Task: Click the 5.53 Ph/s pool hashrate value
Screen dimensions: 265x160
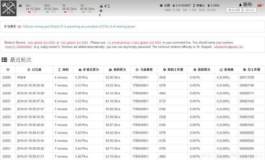Action: [x=82, y=101]
